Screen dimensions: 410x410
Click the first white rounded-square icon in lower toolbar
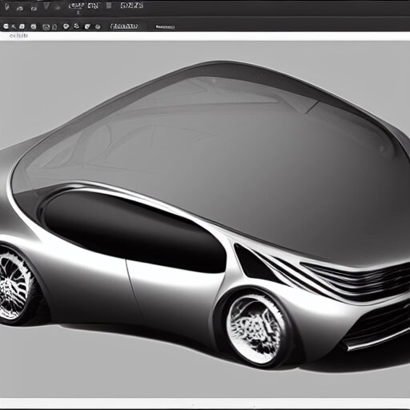pos(6,26)
